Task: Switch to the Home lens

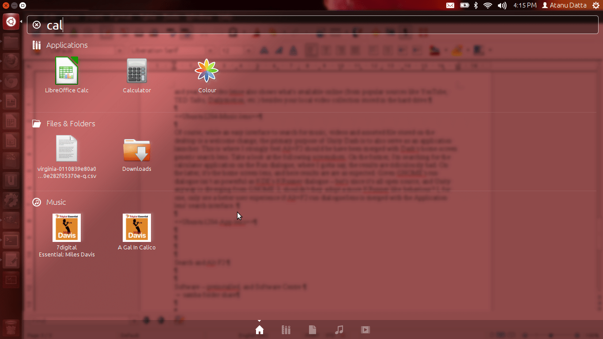Action: (260, 330)
